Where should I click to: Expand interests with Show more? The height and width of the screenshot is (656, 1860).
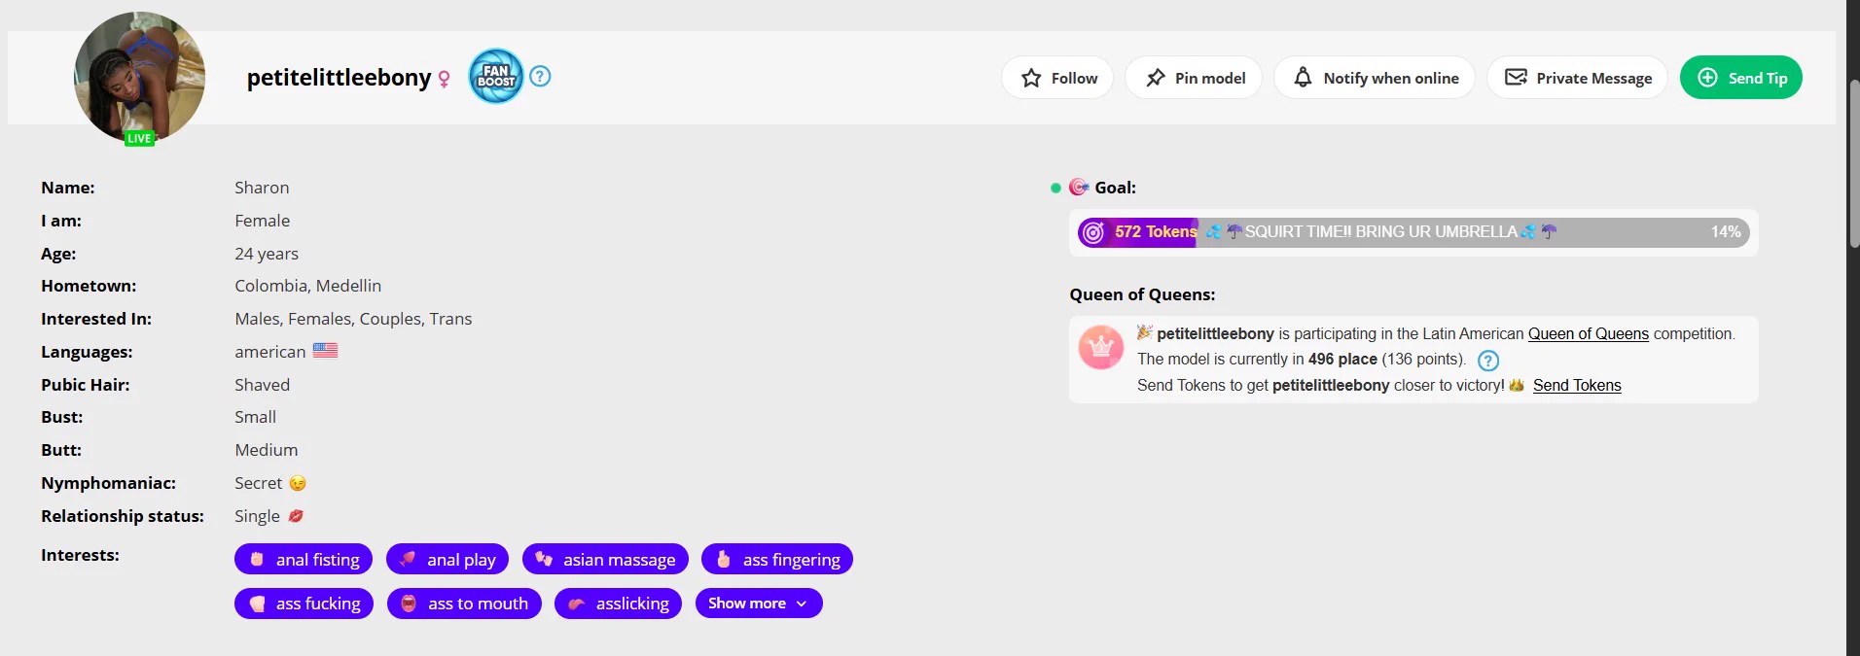click(759, 604)
